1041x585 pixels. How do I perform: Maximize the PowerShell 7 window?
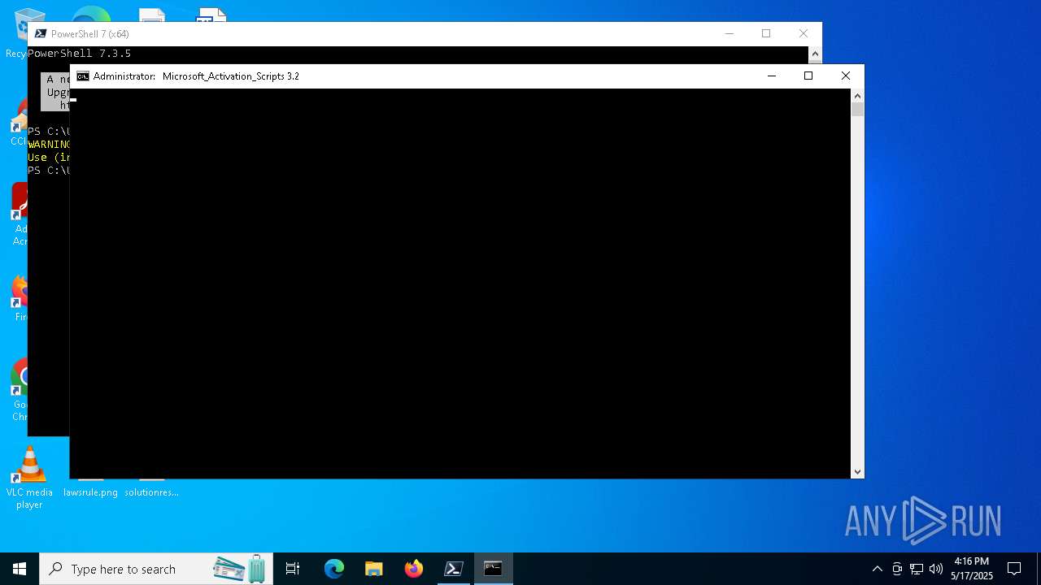pos(766,34)
